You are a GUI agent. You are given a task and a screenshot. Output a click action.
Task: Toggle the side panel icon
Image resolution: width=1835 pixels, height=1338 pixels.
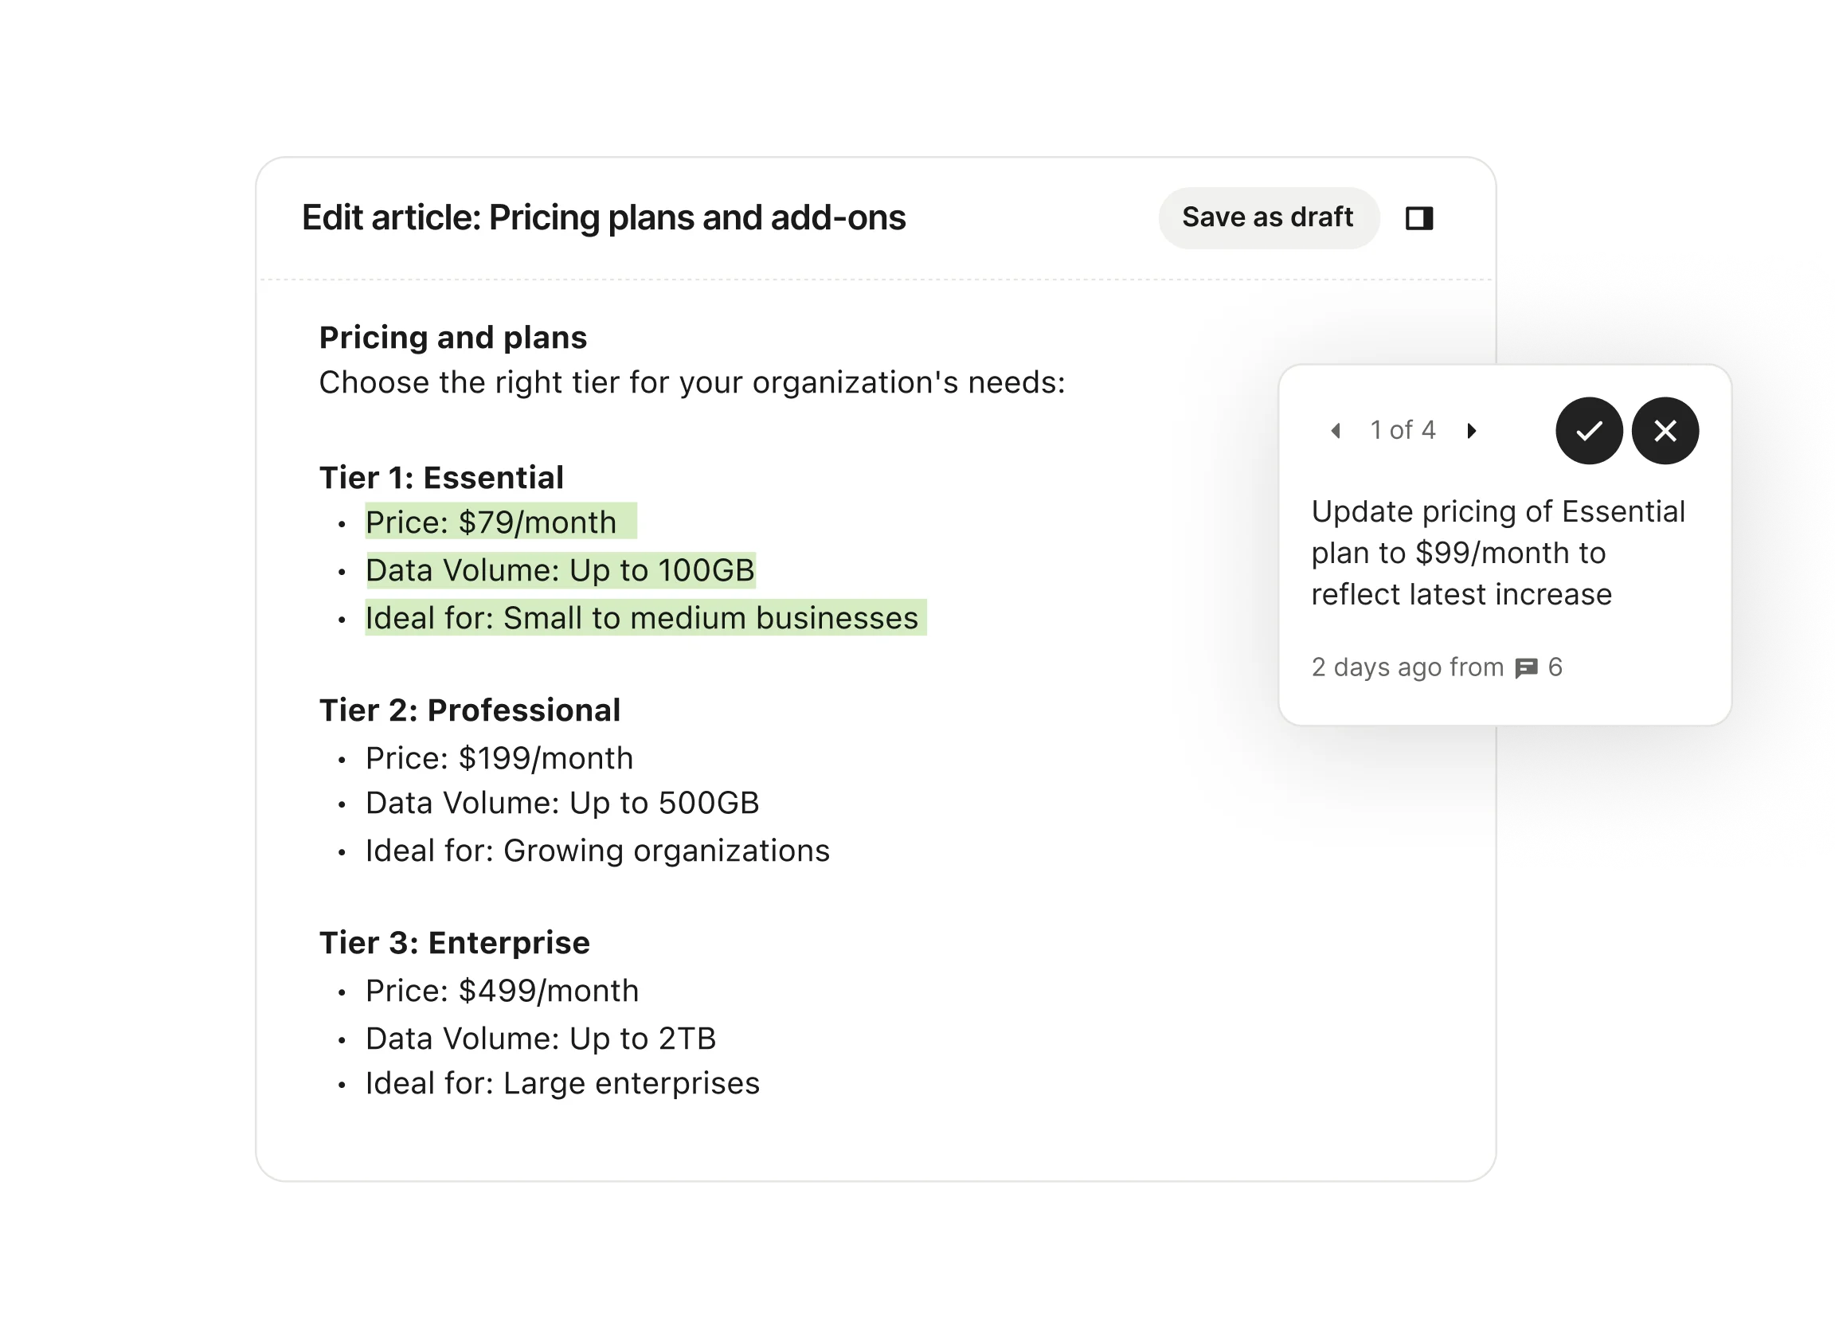(x=1418, y=218)
